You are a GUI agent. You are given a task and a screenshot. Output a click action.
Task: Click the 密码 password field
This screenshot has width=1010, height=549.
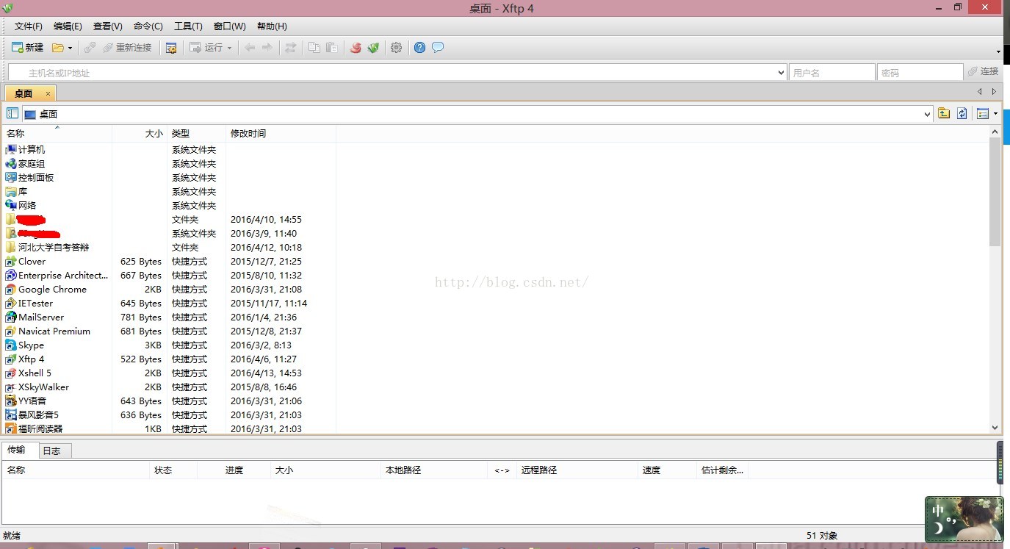[x=920, y=73]
